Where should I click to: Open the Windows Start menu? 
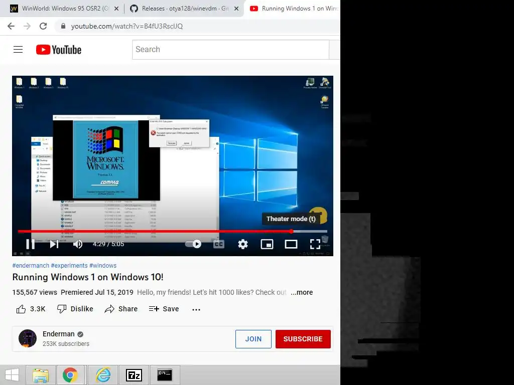[x=12, y=375]
